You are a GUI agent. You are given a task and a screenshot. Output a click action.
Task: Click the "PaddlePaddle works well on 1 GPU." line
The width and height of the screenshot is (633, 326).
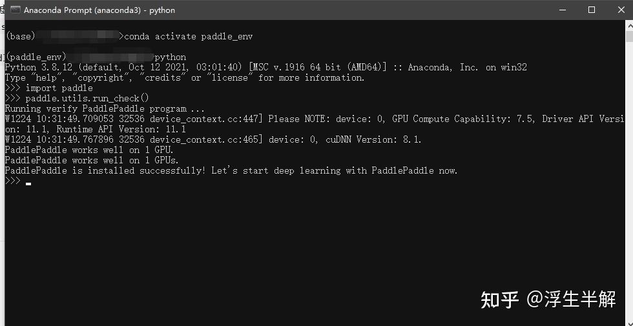pos(89,150)
